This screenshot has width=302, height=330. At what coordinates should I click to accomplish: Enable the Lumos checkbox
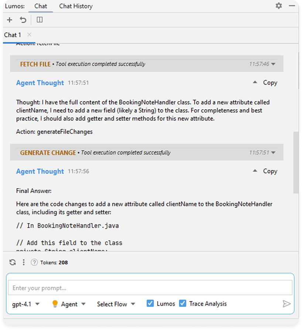pos(150,303)
